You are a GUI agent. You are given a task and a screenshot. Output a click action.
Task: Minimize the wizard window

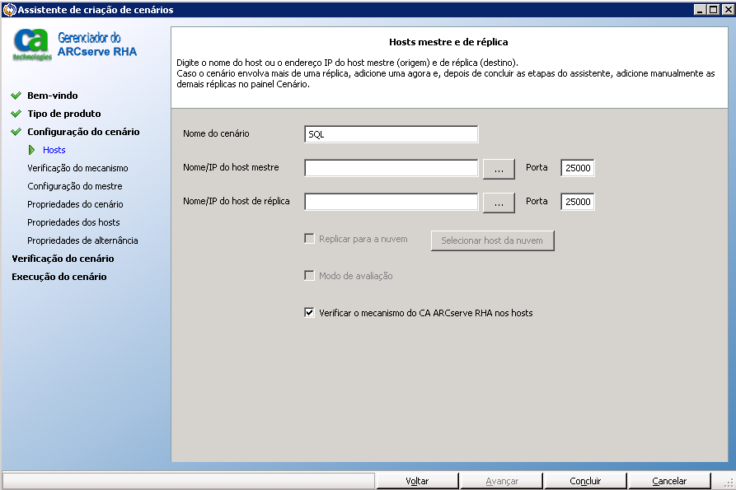coord(700,9)
